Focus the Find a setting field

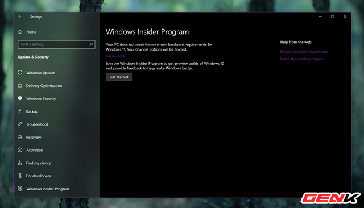tap(56, 44)
